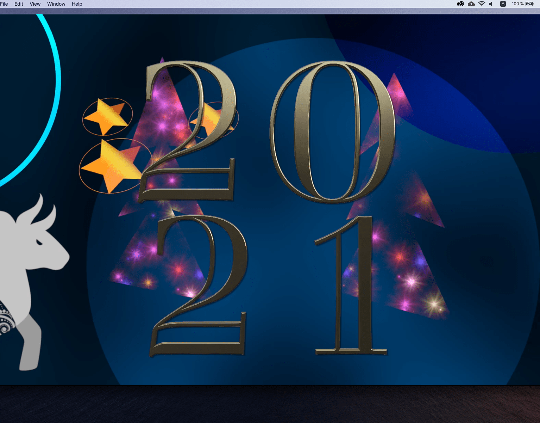Open the Help menu
Image resolution: width=540 pixels, height=423 pixels.
(77, 4)
